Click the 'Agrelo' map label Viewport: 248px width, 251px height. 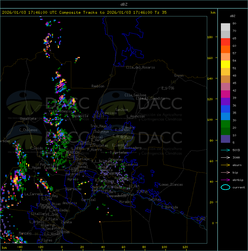[x=73, y=179]
